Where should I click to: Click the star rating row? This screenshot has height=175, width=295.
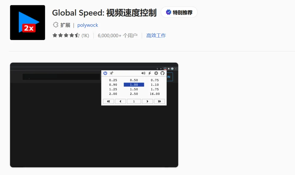point(66,35)
